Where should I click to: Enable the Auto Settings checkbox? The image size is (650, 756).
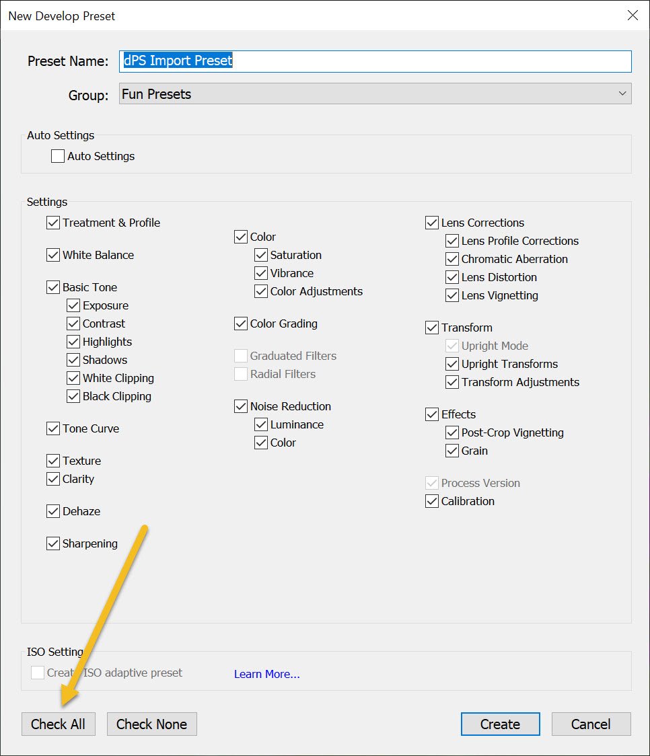click(59, 156)
